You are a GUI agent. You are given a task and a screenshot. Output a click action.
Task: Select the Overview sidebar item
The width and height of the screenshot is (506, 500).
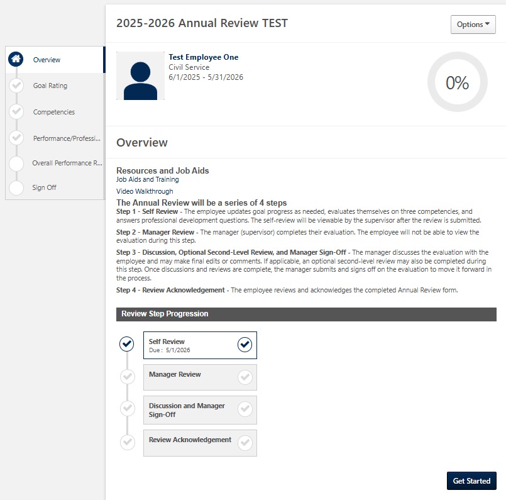(x=55, y=60)
